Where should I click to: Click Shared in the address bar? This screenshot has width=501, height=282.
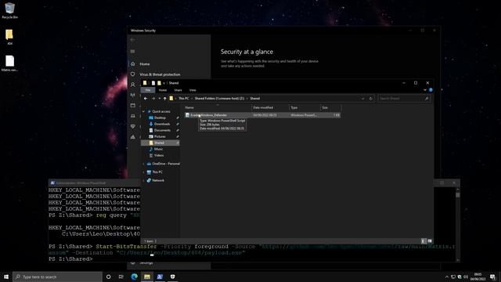pyautogui.click(x=254, y=99)
